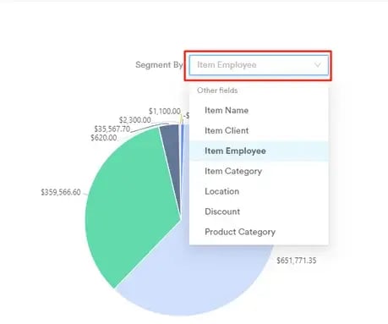Select Item Name from the list

pyautogui.click(x=259, y=110)
